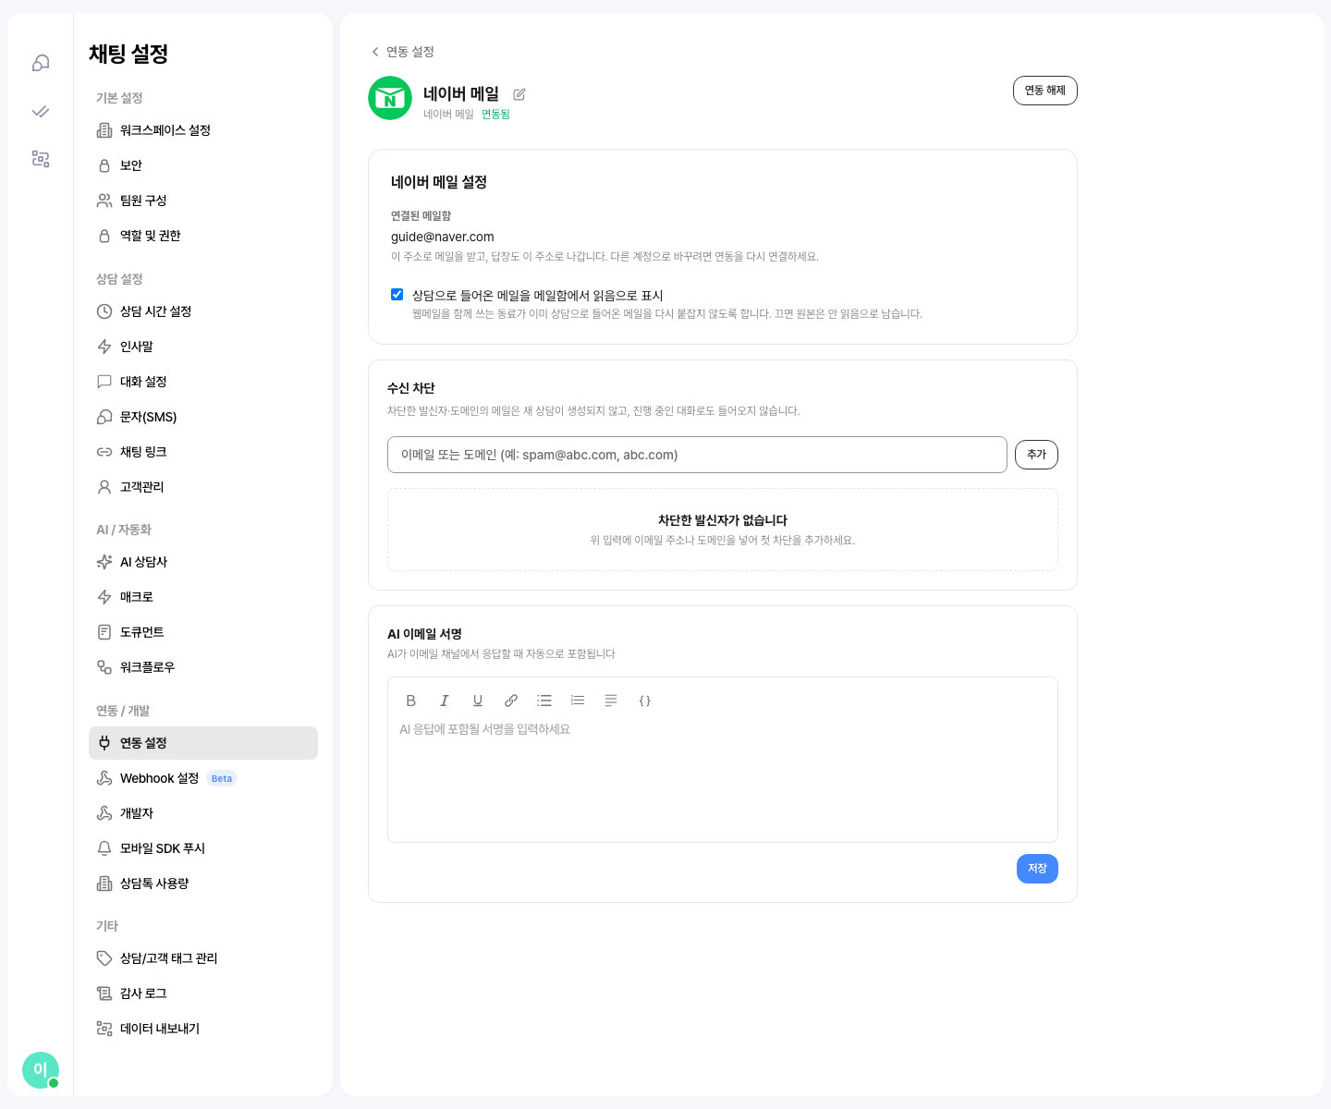Click the Naver Mail green logo
Viewport: 1331px width, 1109px height.
(390, 98)
